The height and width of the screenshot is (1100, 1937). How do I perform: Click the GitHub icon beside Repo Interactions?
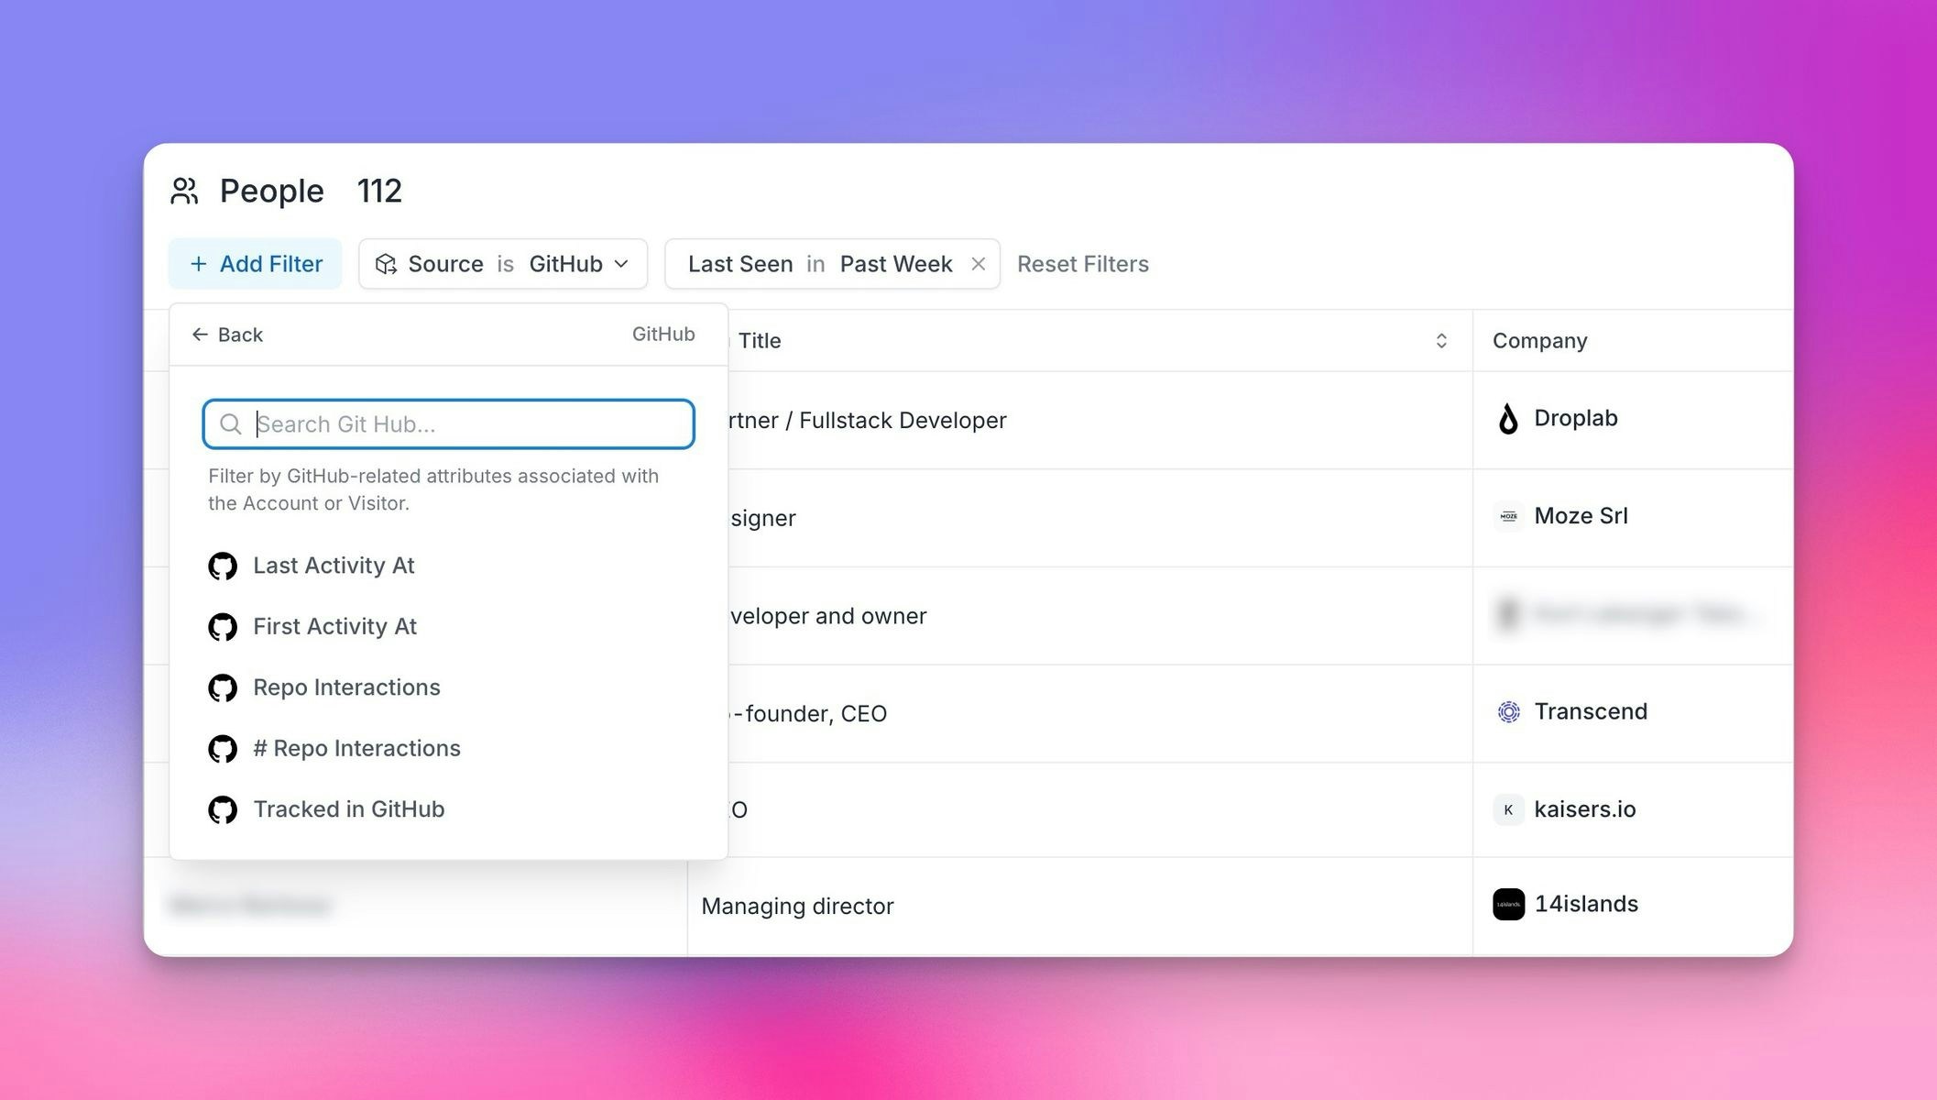coord(222,687)
